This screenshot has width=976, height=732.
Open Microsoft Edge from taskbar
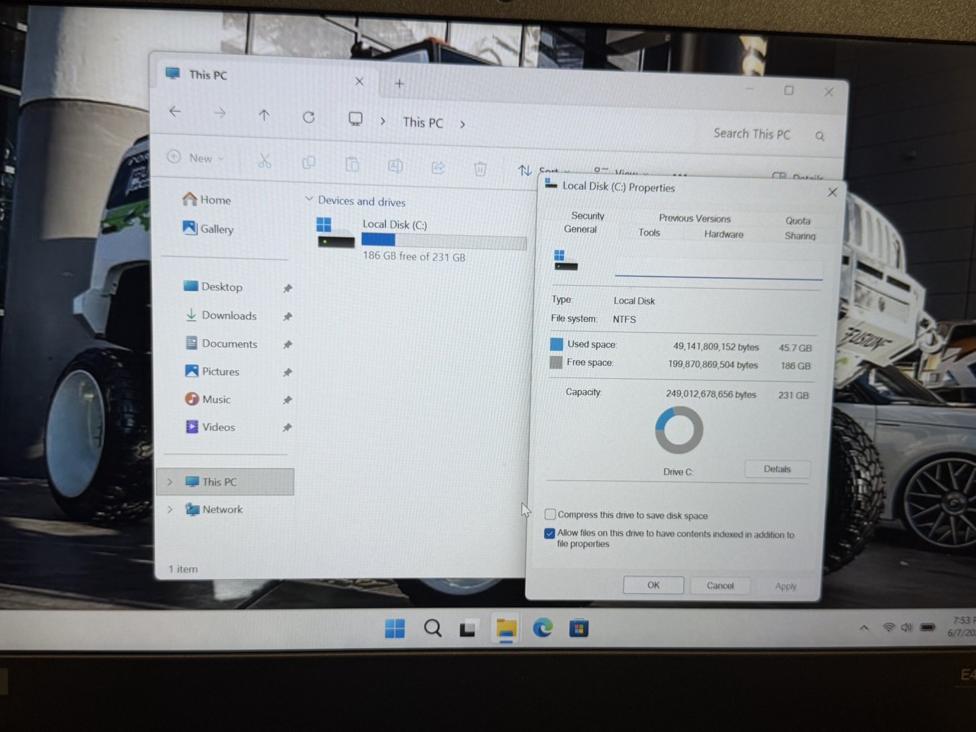click(x=542, y=628)
